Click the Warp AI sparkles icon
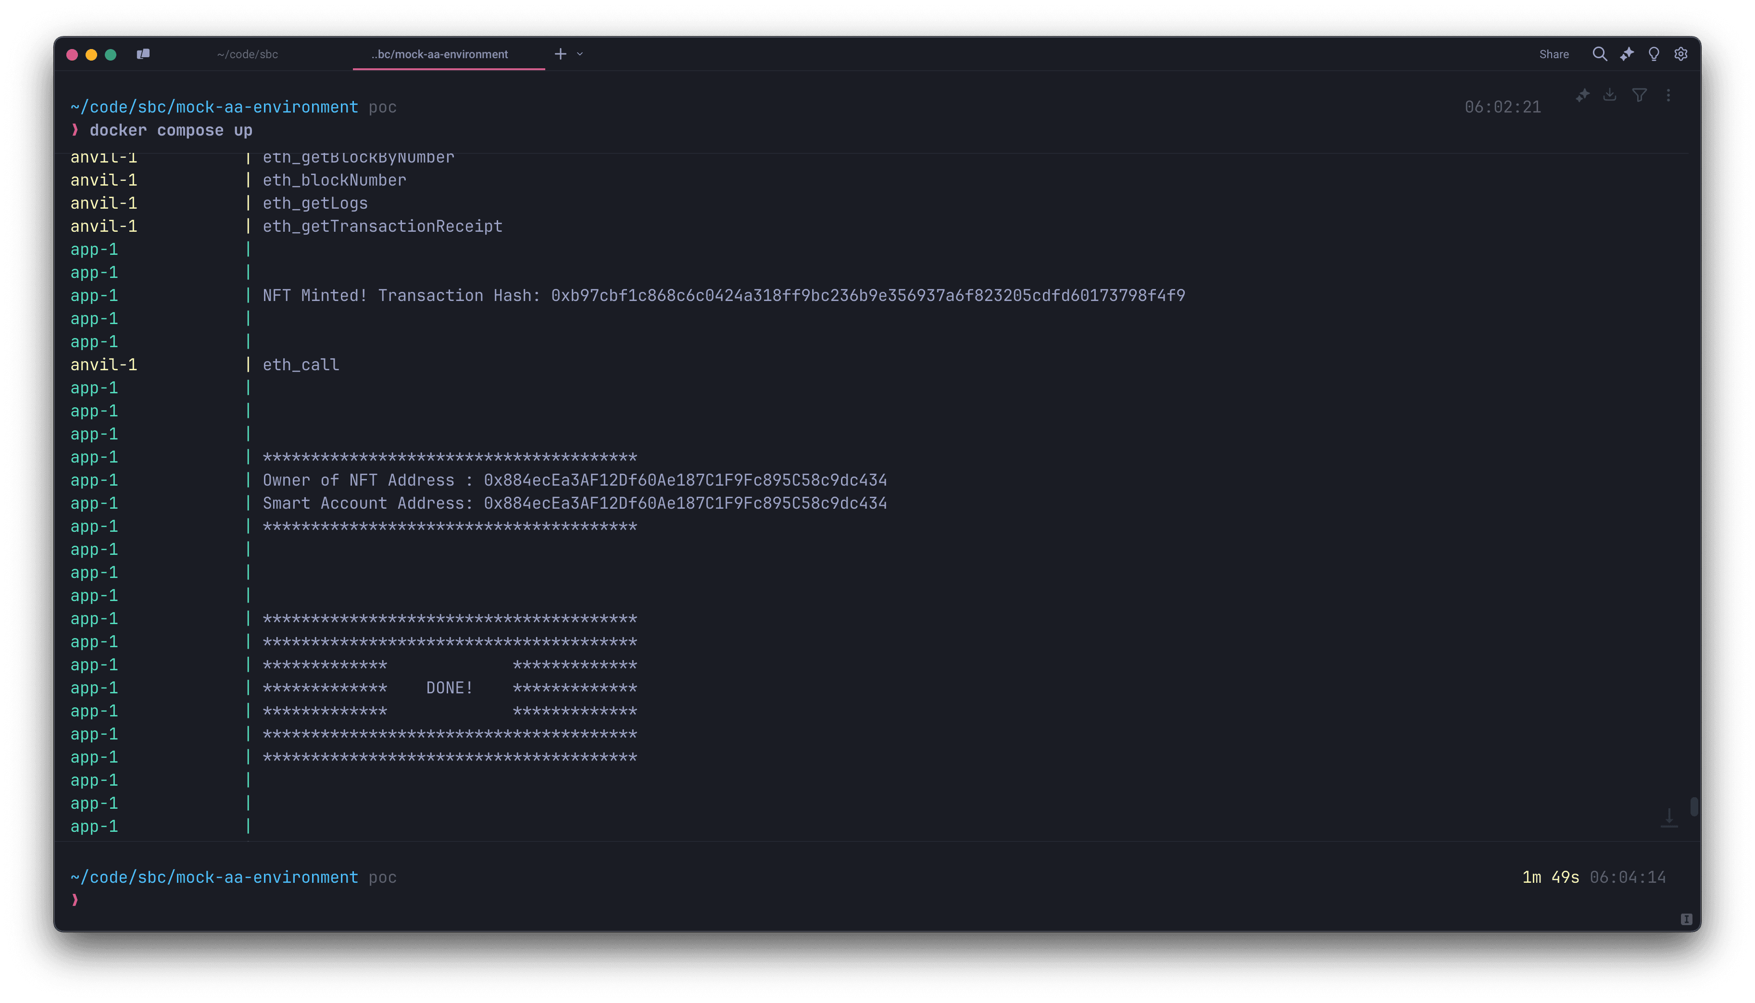This screenshot has width=1755, height=1003. tap(1627, 54)
